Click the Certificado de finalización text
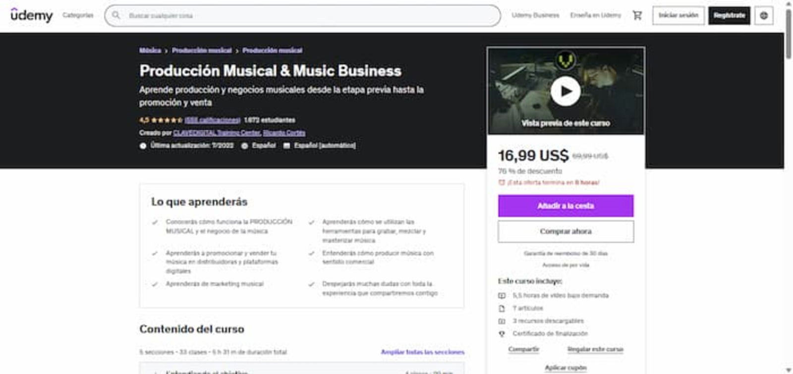Viewport: 793px width, 374px height. [x=550, y=334]
